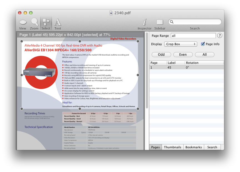The width and height of the screenshot is (240, 172).
Task: Click the Page column header
Action: click(158, 63)
